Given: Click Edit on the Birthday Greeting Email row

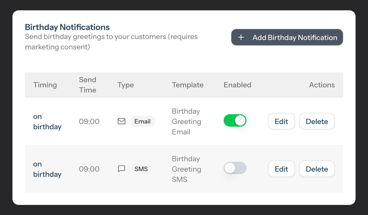Looking at the screenshot, I should (281, 121).
